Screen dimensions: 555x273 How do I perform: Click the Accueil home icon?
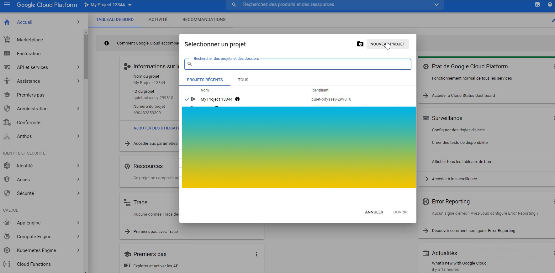tap(7, 22)
